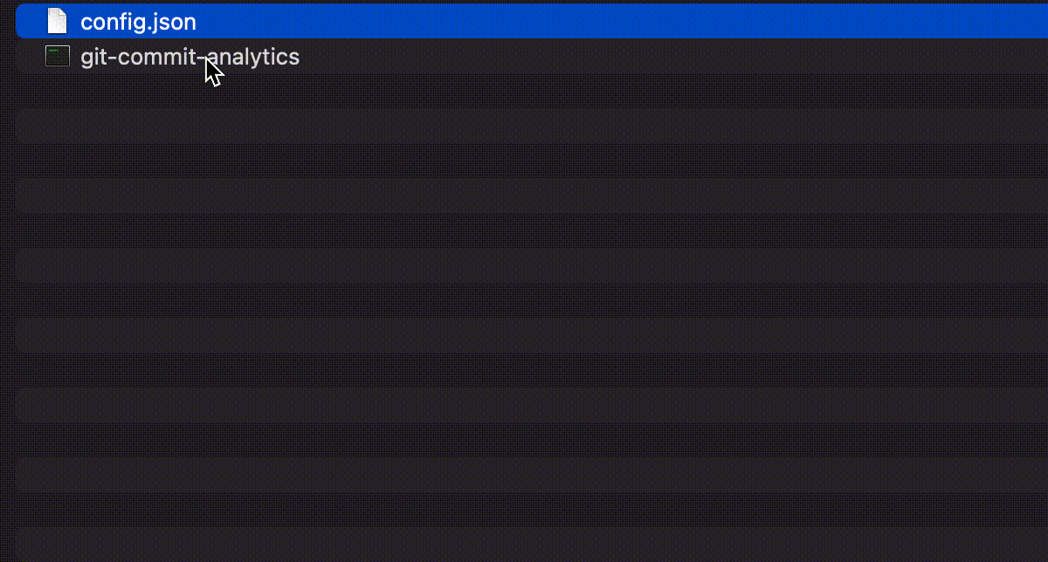Click seventh empty row below git-commit-analytics
This screenshot has height=562, width=1048.
pyautogui.click(x=532, y=301)
